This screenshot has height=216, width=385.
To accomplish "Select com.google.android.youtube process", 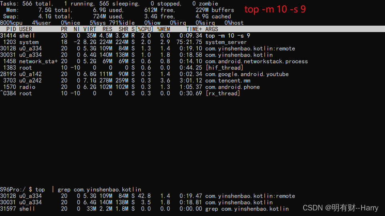I will [x=247, y=74].
